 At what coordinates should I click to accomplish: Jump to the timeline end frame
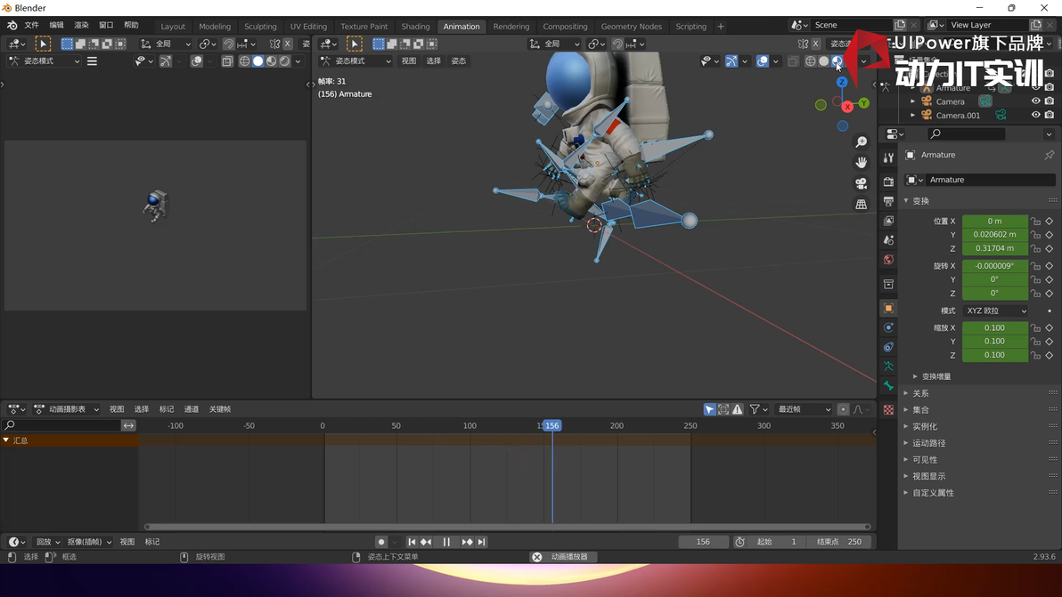[481, 542]
